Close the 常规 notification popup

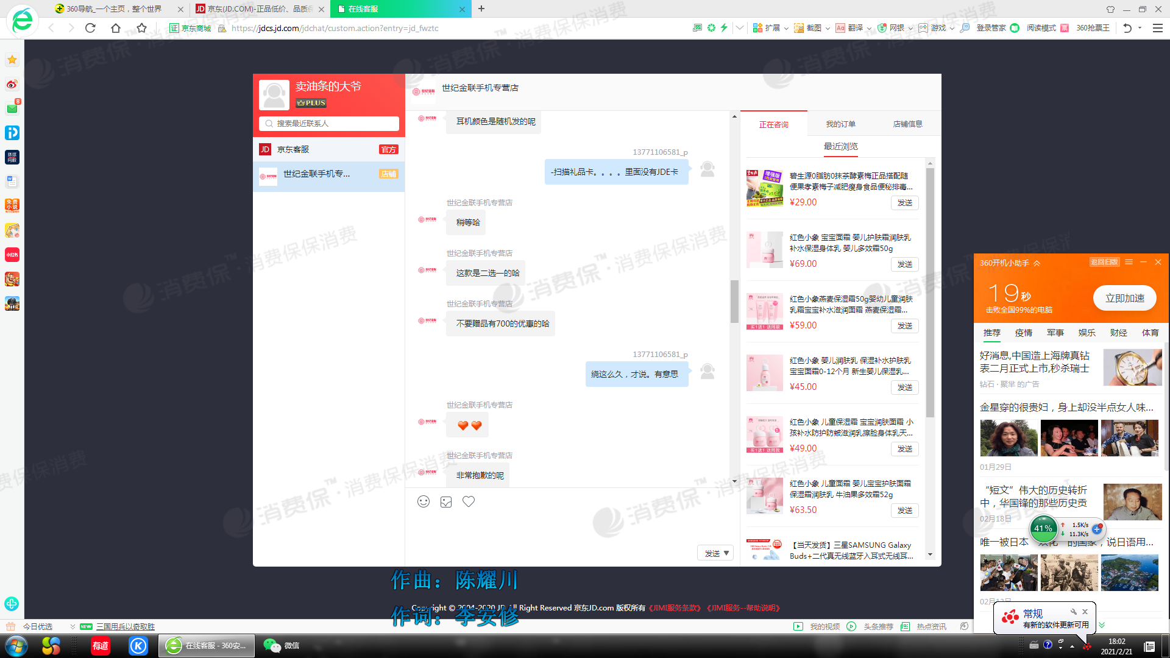coord(1084,610)
